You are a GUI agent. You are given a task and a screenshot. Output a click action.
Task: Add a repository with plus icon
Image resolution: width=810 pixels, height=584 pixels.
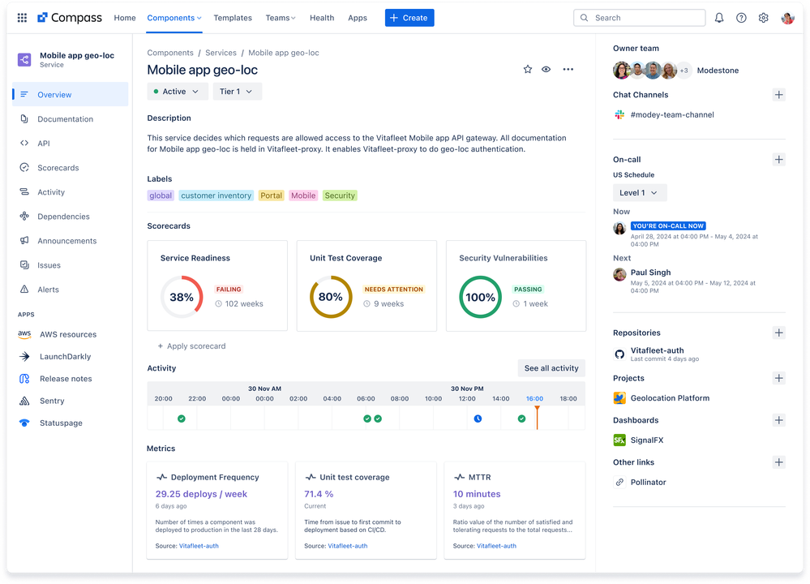[x=779, y=333]
